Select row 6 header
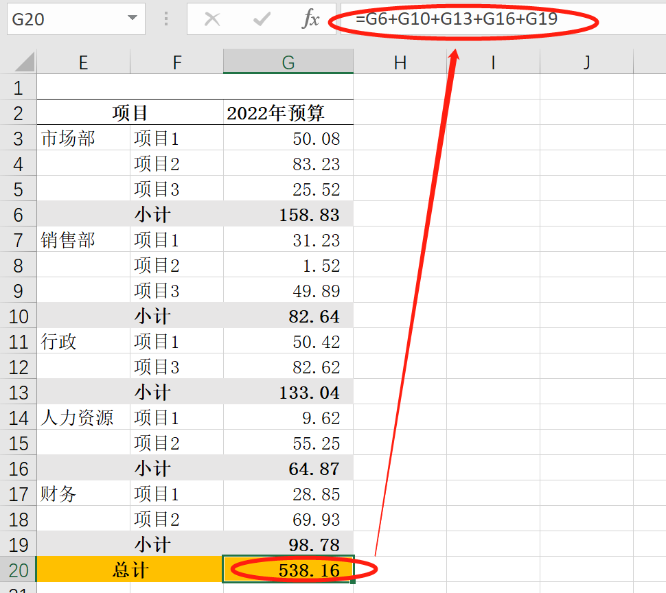666x593 pixels. point(19,214)
